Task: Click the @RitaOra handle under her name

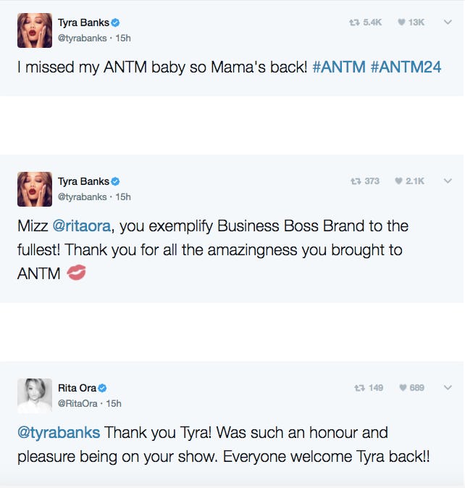Action: (77, 403)
